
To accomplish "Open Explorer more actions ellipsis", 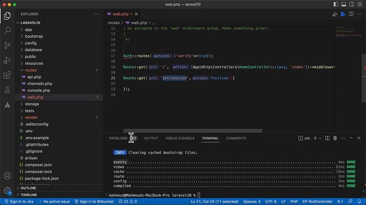I will 96,14.
